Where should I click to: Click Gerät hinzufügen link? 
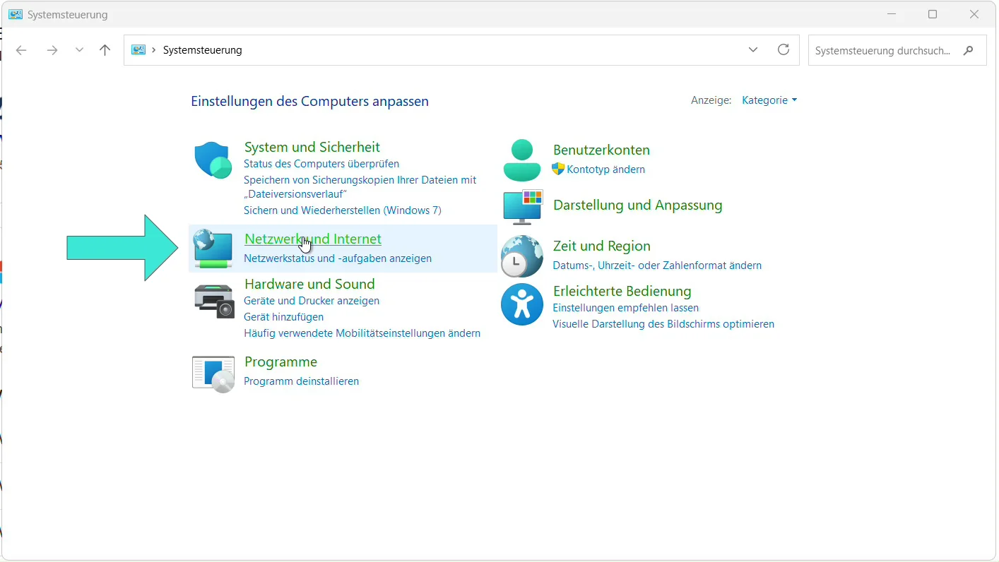[x=284, y=317]
